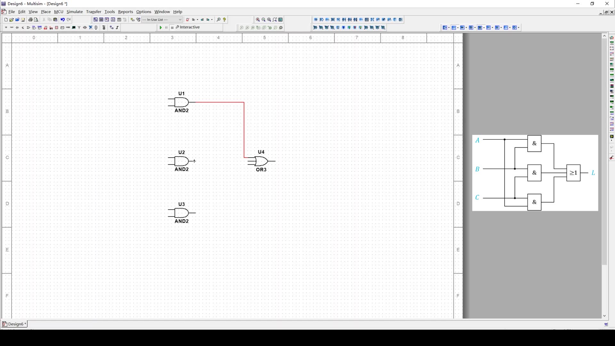615x346 pixels.
Task: Click the Print icon in toolbar
Action: pyautogui.click(x=30, y=20)
